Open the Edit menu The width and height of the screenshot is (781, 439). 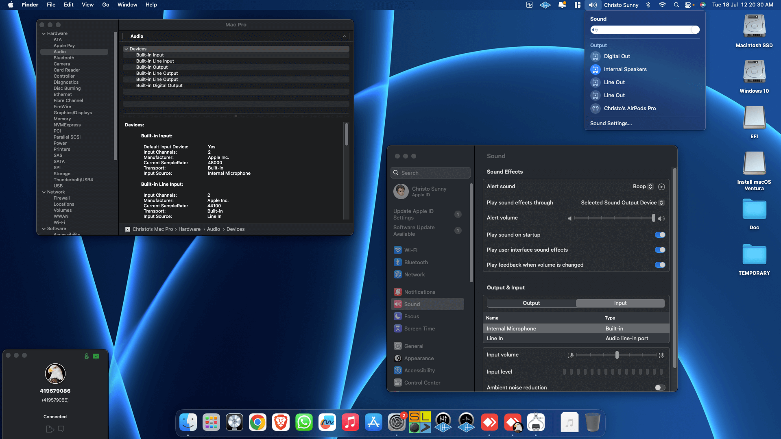69,5
